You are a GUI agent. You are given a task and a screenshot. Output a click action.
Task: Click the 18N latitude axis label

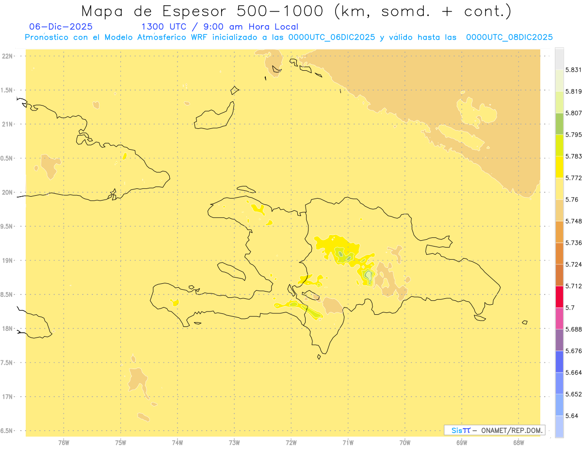7,328
